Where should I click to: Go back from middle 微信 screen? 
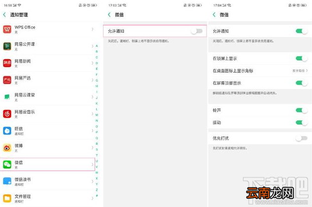click(109, 14)
